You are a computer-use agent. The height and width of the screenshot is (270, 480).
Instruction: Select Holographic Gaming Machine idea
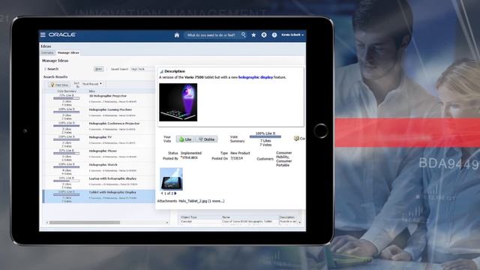(110, 109)
